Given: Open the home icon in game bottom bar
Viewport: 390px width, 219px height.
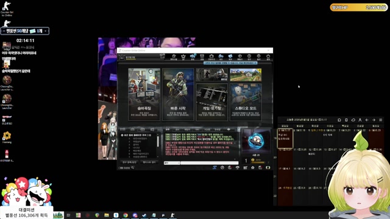Looking at the screenshot, I should tap(253, 168).
